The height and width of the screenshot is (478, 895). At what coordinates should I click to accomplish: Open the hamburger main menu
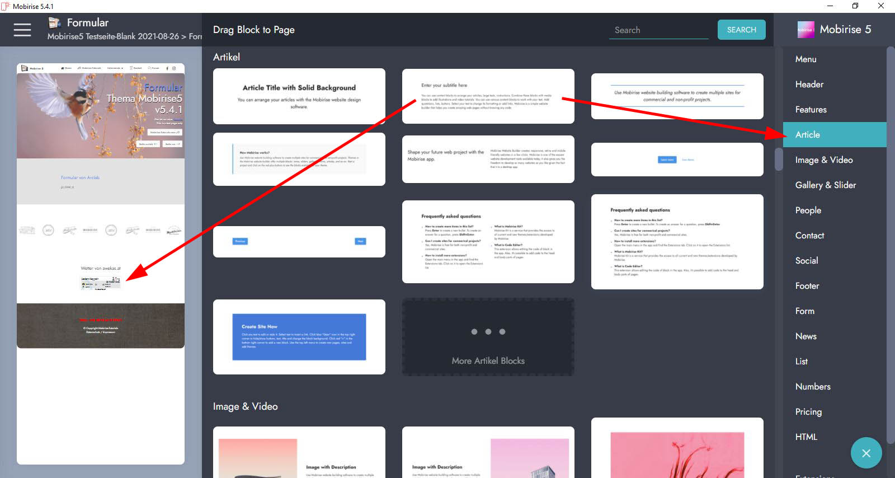(x=22, y=30)
